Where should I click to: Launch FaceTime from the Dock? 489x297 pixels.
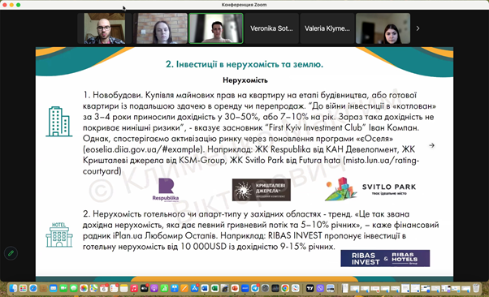click(x=63, y=288)
